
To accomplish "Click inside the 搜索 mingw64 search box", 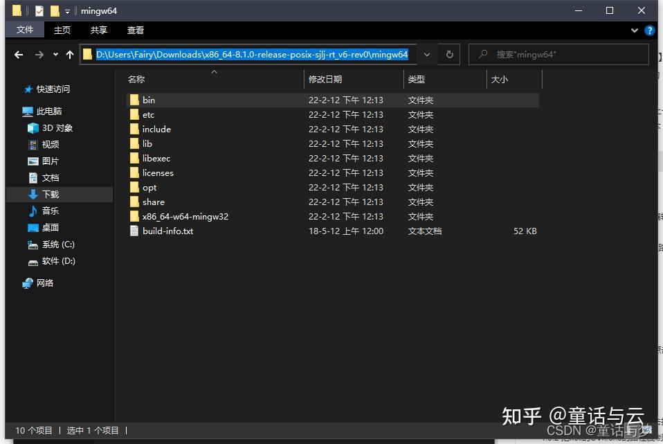I will tap(561, 54).
